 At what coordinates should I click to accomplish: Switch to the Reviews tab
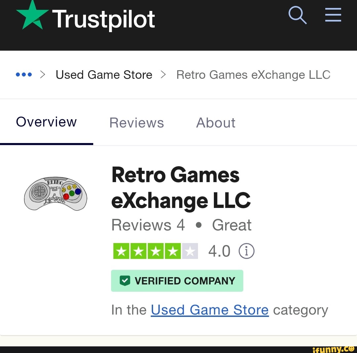(x=137, y=123)
